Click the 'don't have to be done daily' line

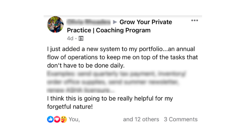[86, 65]
